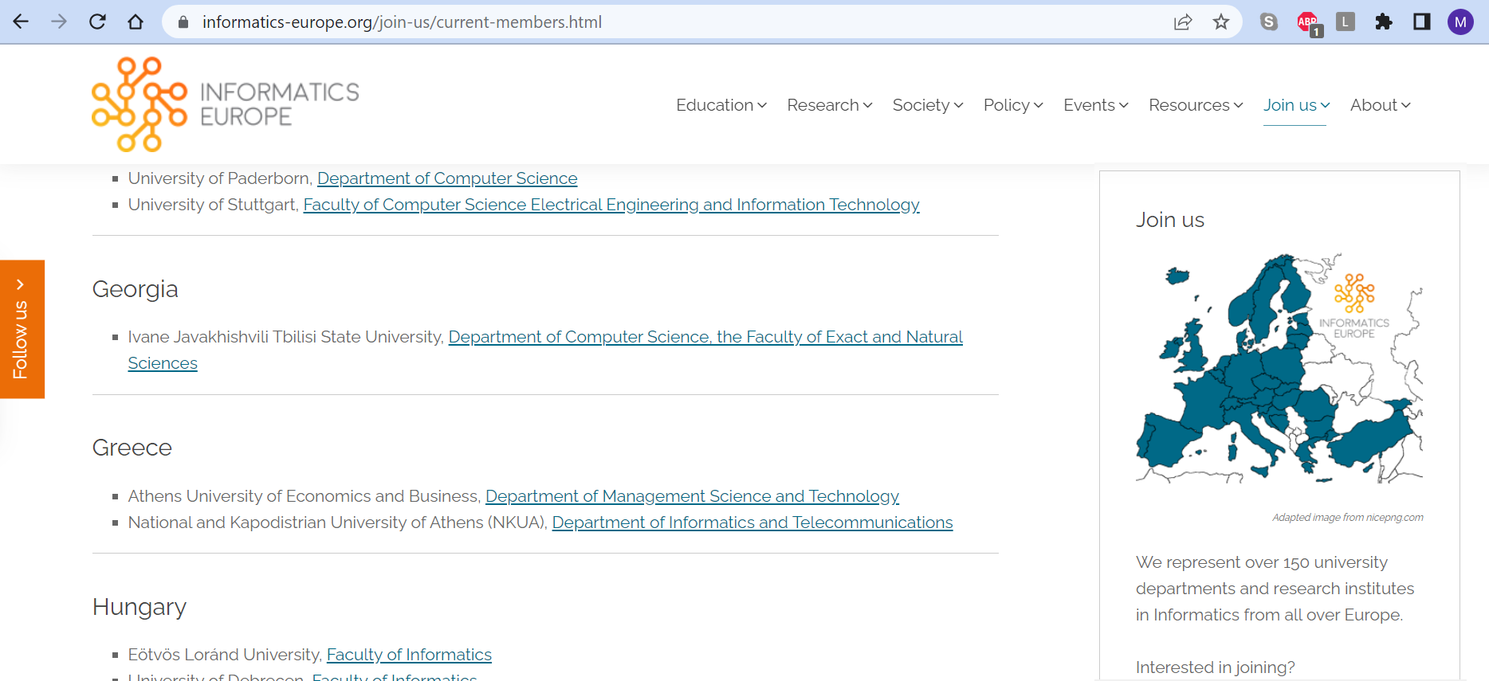Open Eötvös Loránd Faculty of Informatics link

click(x=409, y=655)
